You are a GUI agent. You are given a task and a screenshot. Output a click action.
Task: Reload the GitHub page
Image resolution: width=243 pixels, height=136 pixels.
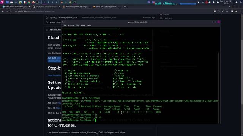tap(11, 11)
